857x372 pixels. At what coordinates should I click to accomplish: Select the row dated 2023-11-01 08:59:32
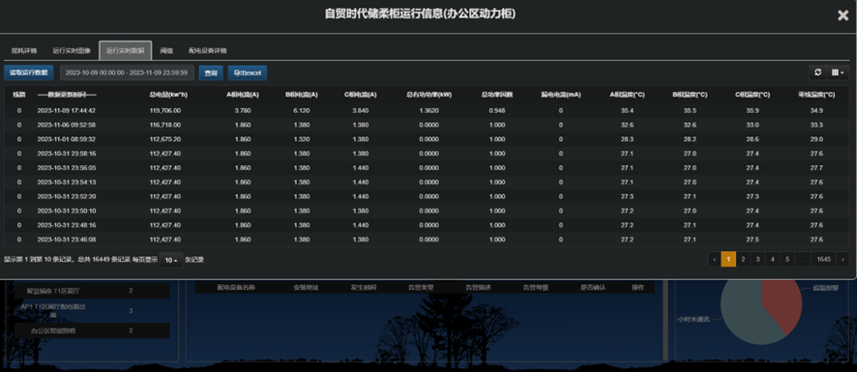click(x=427, y=139)
